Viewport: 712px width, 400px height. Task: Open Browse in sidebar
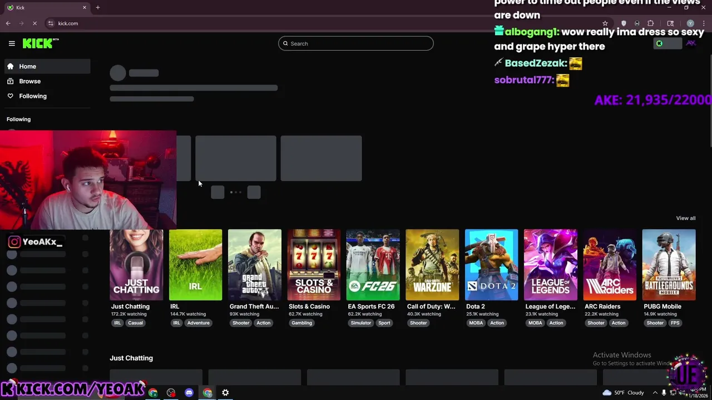point(47,81)
